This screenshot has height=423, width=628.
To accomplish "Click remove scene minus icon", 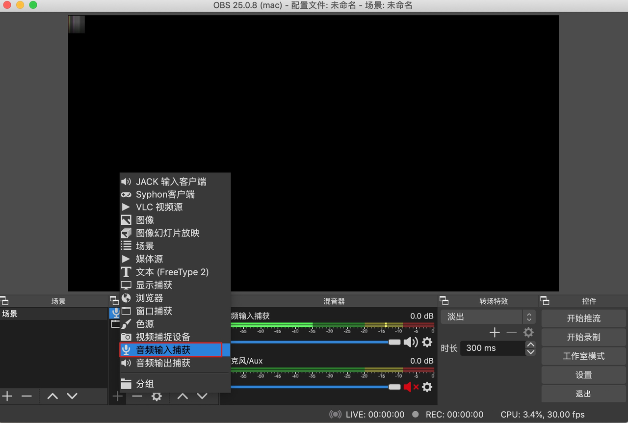I will click(x=26, y=396).
